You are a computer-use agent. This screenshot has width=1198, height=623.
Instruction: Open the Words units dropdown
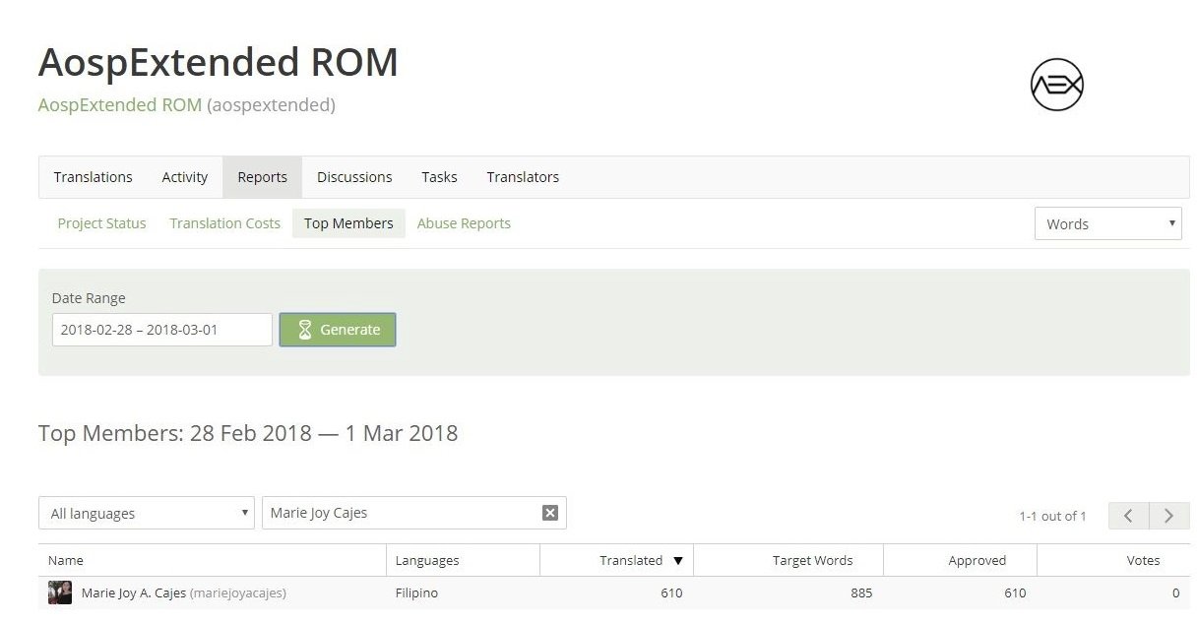click(x=1107, y=223)
